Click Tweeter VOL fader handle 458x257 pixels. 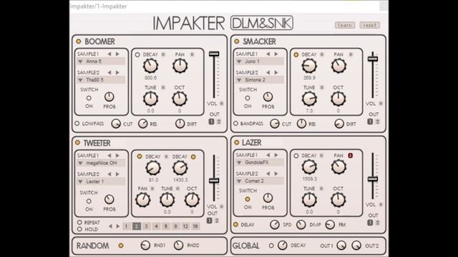pyautogui.click(x=214, y=181)
